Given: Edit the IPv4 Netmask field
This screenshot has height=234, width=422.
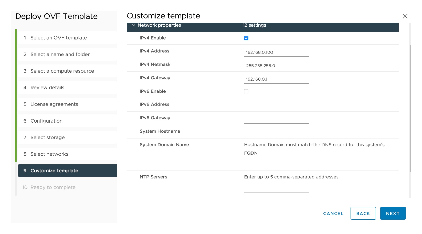Looking at the screenshot, I should click(x=276, y=66).
